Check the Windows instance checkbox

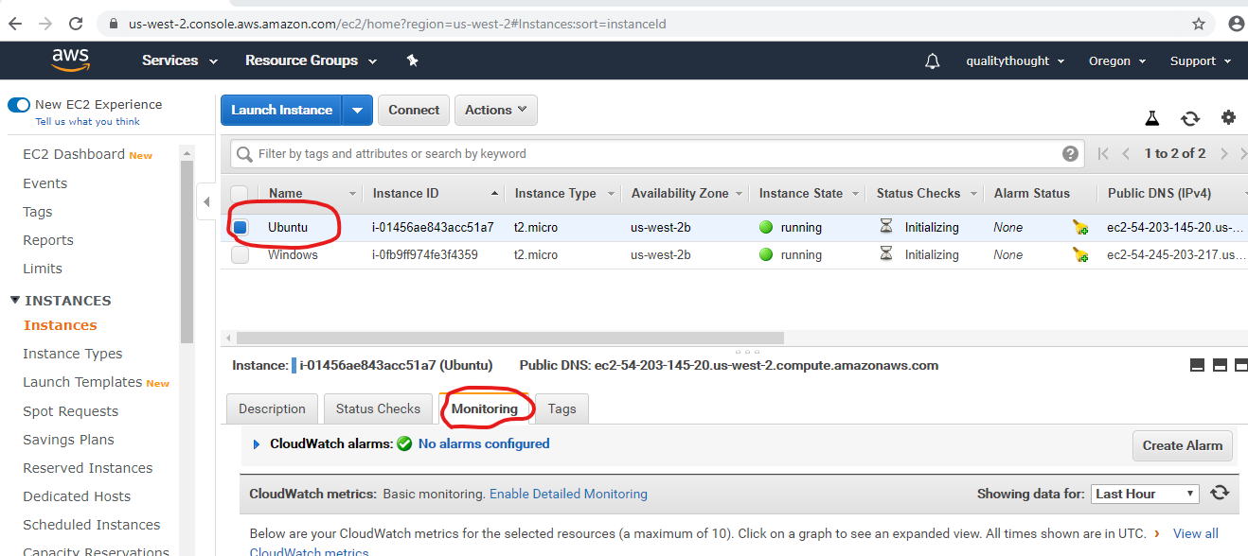click(x=241, y=255)
